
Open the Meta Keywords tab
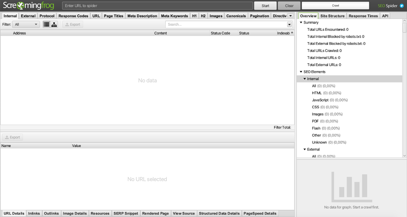(174, 16)
